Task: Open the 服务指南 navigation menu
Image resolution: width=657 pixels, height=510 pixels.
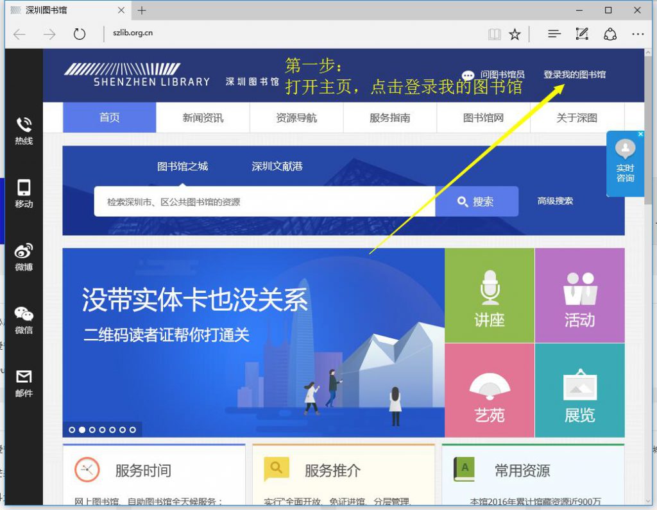Action: [390, 118]
